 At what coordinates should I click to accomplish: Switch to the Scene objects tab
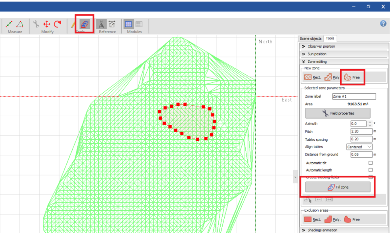pyautogui.click(x=310, y=39)
